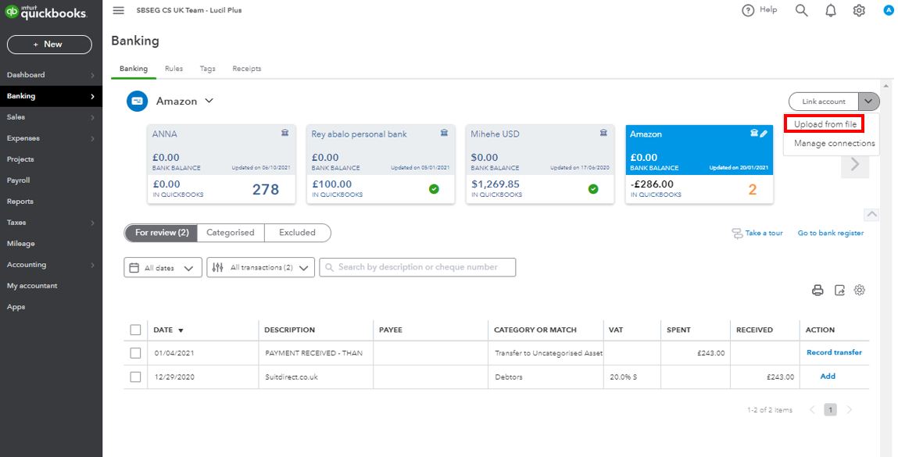Click the pencil edit icon on the Amazon card
The image size is (898, 457).
click(x=764, y=134)
